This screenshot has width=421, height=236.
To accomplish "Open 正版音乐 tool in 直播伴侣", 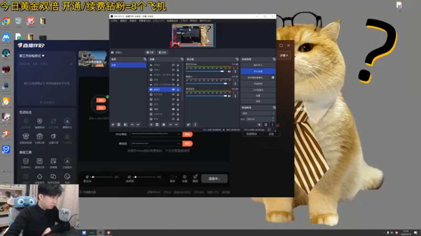I will [x=67, y=163].
